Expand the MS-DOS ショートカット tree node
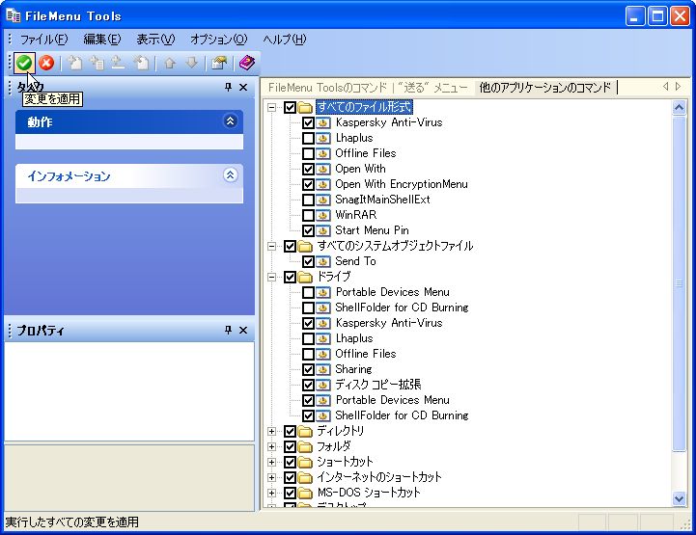This screenshot has width=696, height=535. (x=271, y=493)
